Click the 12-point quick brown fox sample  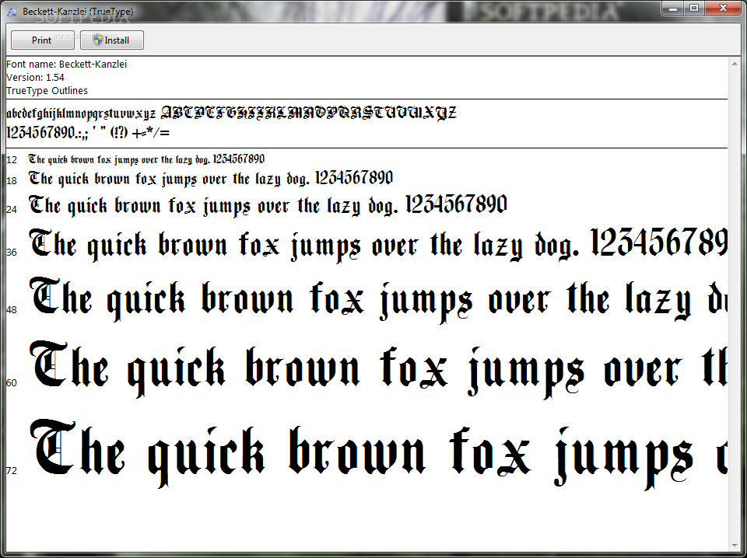146,159
